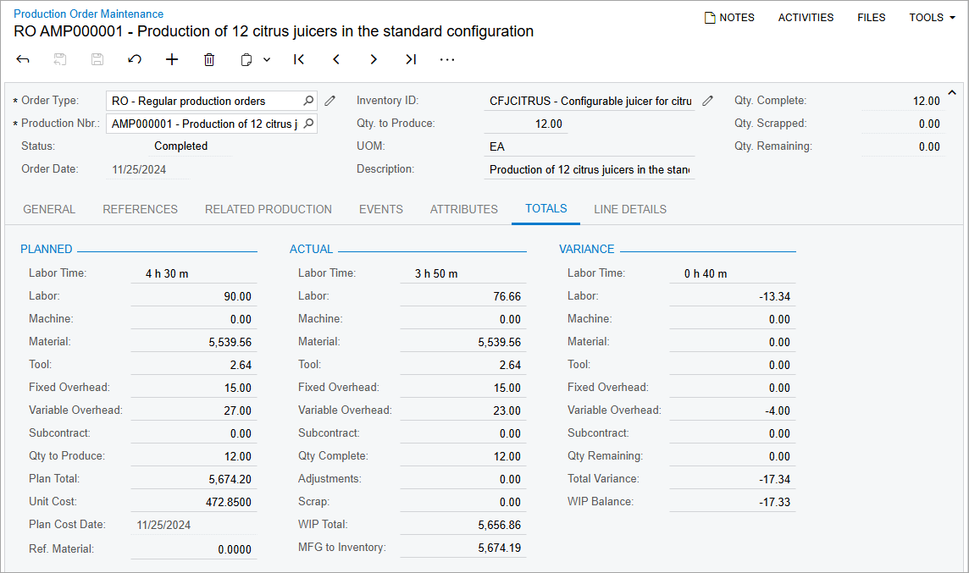969x573 pixels.
Task: Click the Production Nbr. input field
Action: pos(203,124)
